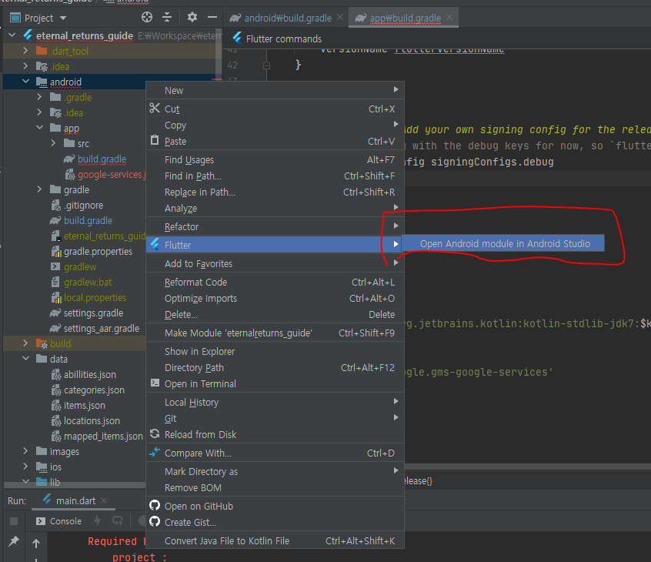Choose Find in Path...
Image resolution: width=651 pixels, height=562 pixels.
275,176
